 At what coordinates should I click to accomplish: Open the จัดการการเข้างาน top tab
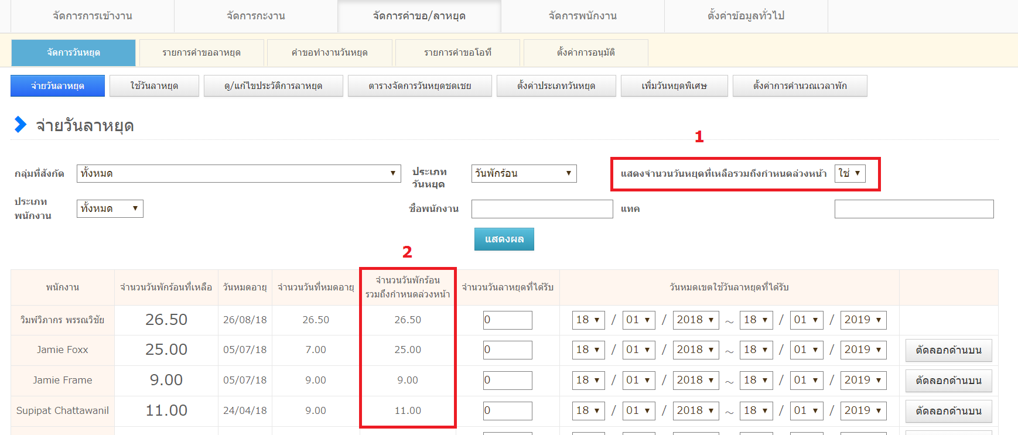pyautogui.click(x=93, y=16)
